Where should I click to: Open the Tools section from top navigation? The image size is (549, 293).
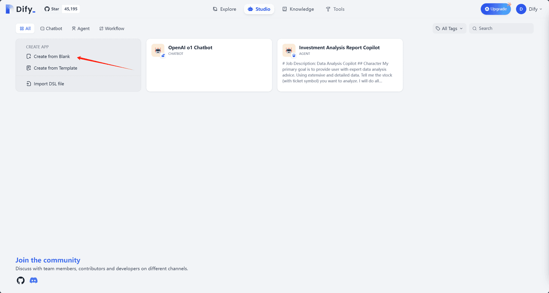pos(335,9)
